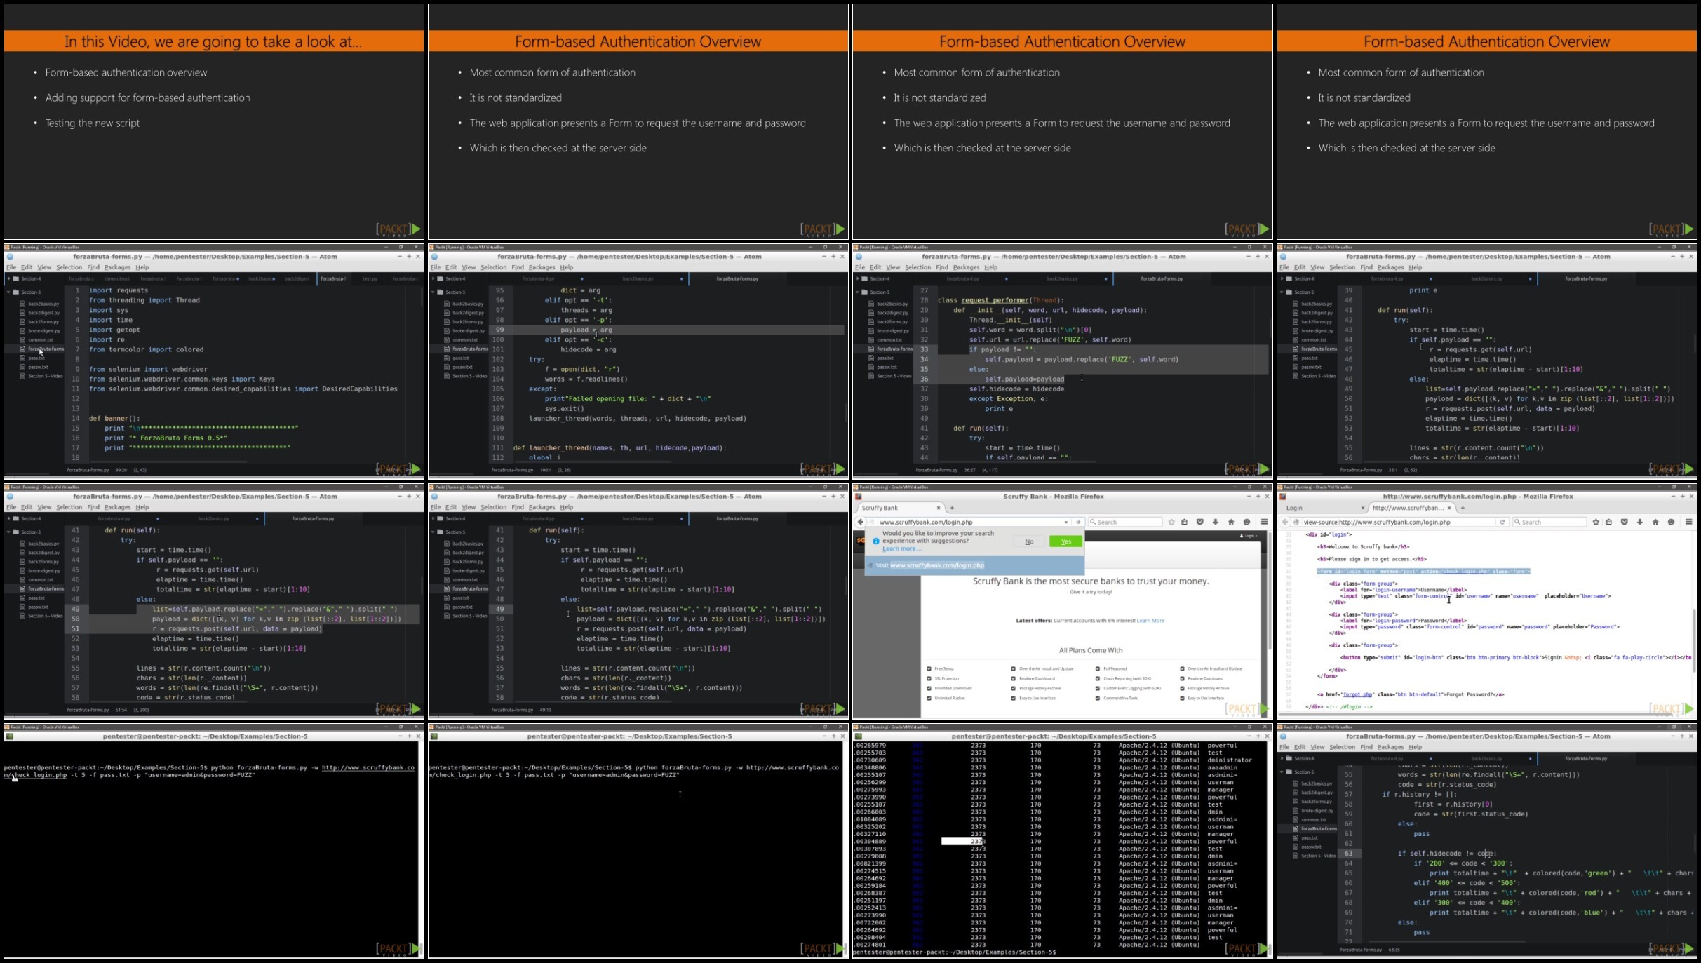Expand Section-4 folder in Atom window starting line 1
This screenshot has width=1701, height=963.
click(8, 278)
